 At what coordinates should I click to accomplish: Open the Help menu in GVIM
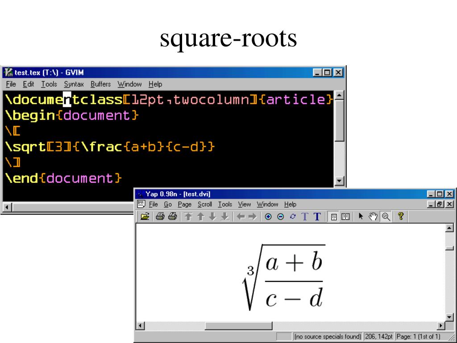click(x=155, y=84)
